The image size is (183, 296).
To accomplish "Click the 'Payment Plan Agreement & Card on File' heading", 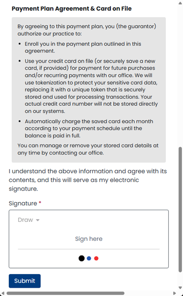I will (x=72, y=9).
